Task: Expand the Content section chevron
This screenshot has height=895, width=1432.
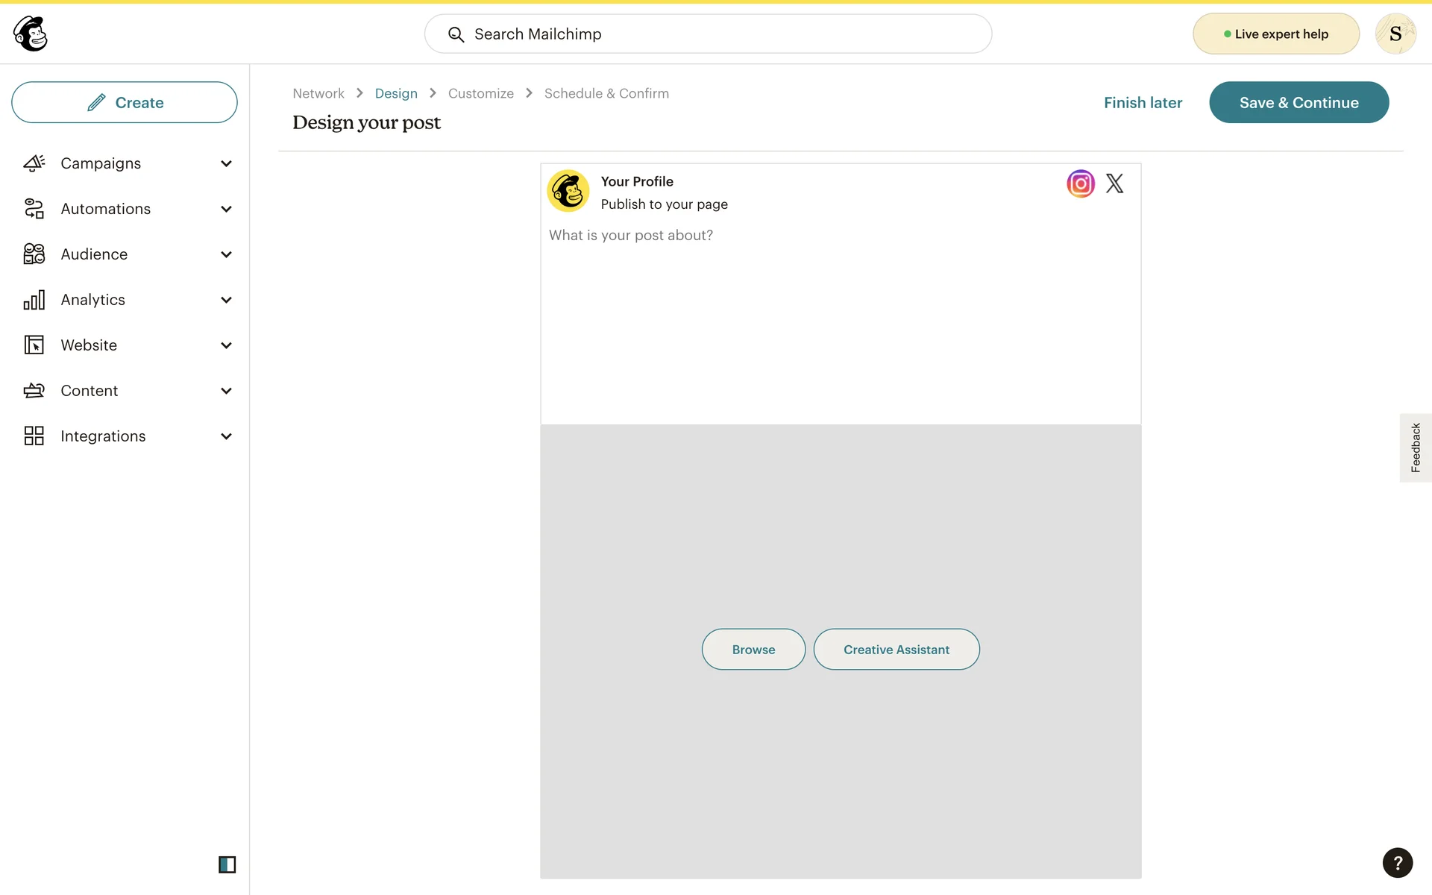Action: 226,391
